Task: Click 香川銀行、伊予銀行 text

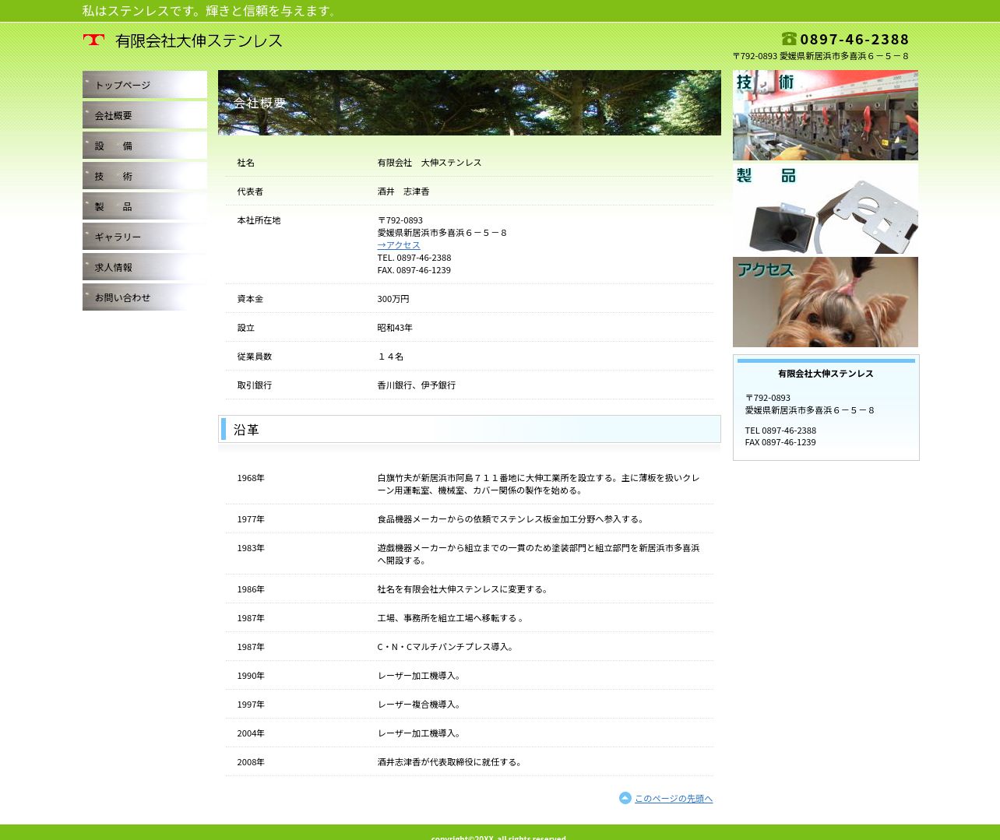Action: 417,385
